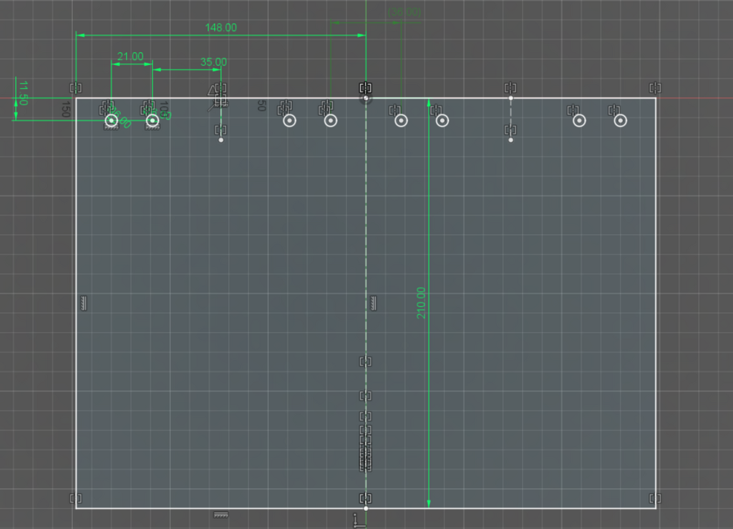
Task: Select the highlighted symmetry constraint icon at top center
Action: (366, 88)
